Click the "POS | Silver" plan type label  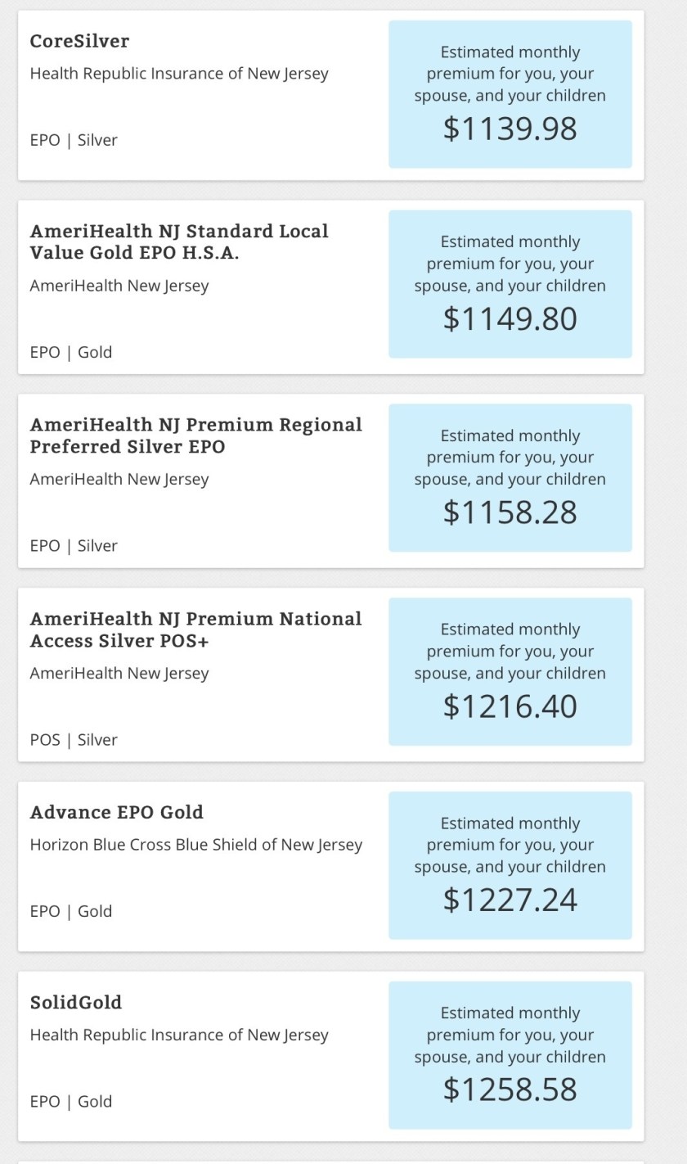coord(74,740)
